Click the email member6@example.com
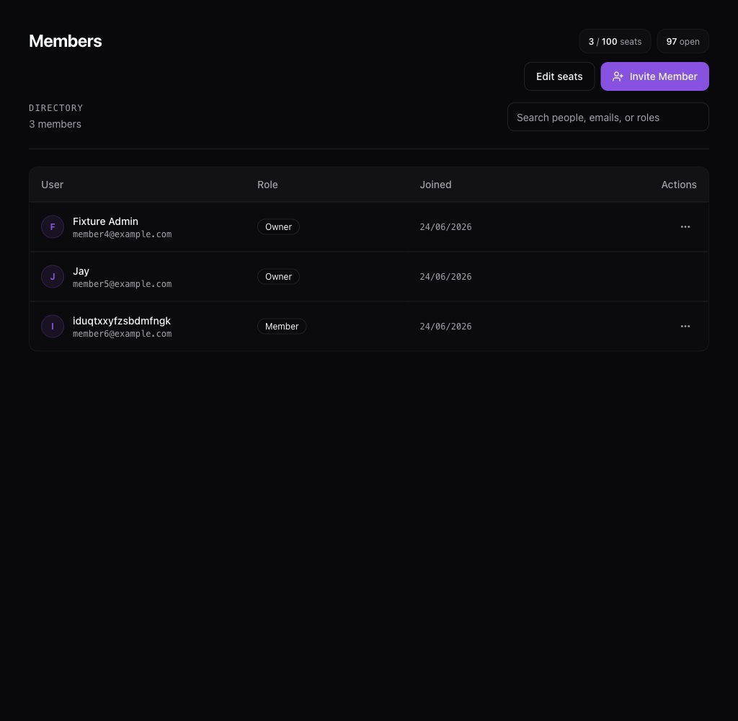This screenshot has height=721, width=738. 123,333
